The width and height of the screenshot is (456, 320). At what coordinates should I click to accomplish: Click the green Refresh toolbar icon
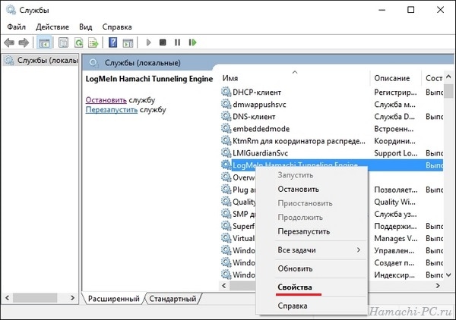(78, 42)
